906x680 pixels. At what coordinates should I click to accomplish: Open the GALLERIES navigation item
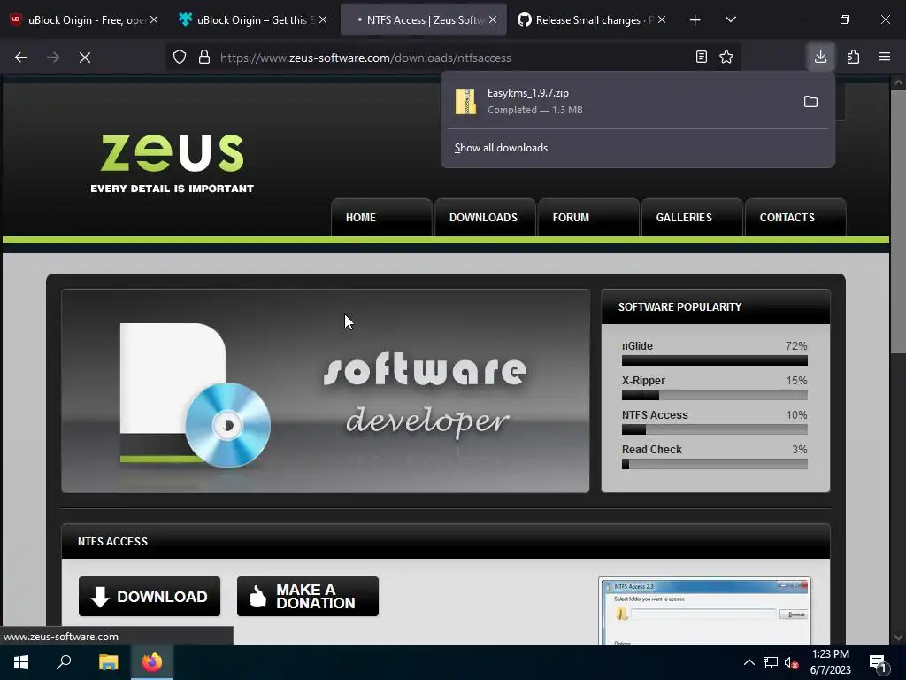[x=692, y=218]
